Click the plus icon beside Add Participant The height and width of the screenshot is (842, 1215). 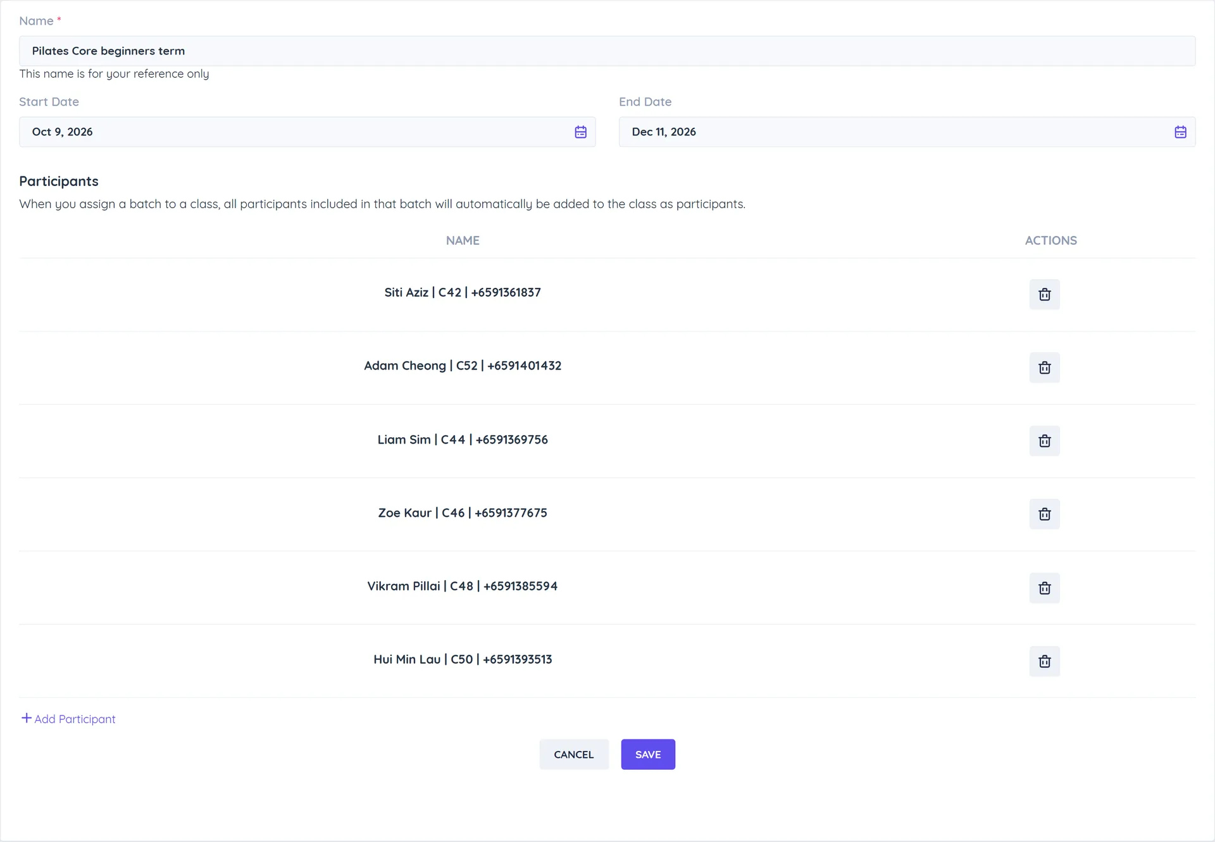tap(27, 718)
